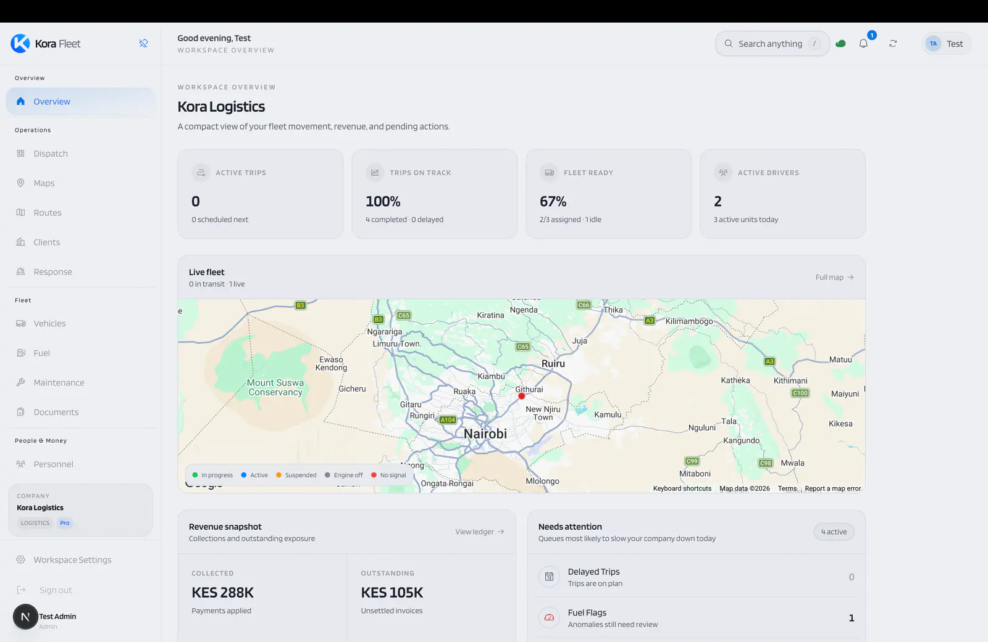Click the refresh icon in header
The width and height of the screenshot is (988, 642).
[893, 44]
